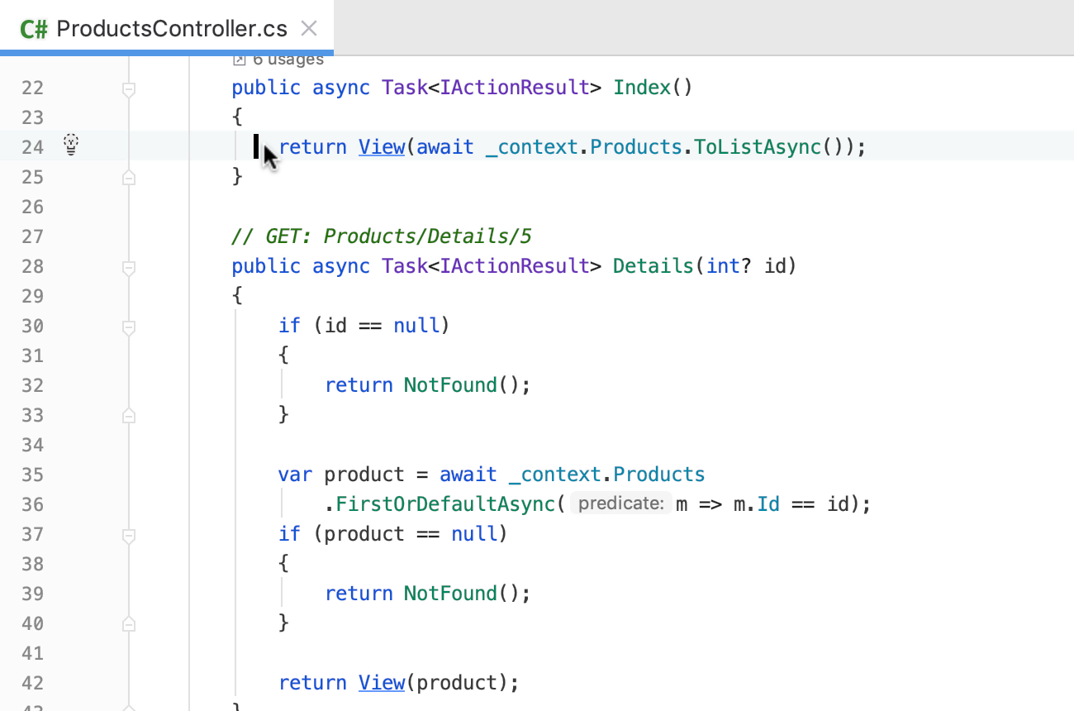Click product == null on line 37
Image resolution: width=1074 pixels, height=711 pixels.
tap(411, 534)
